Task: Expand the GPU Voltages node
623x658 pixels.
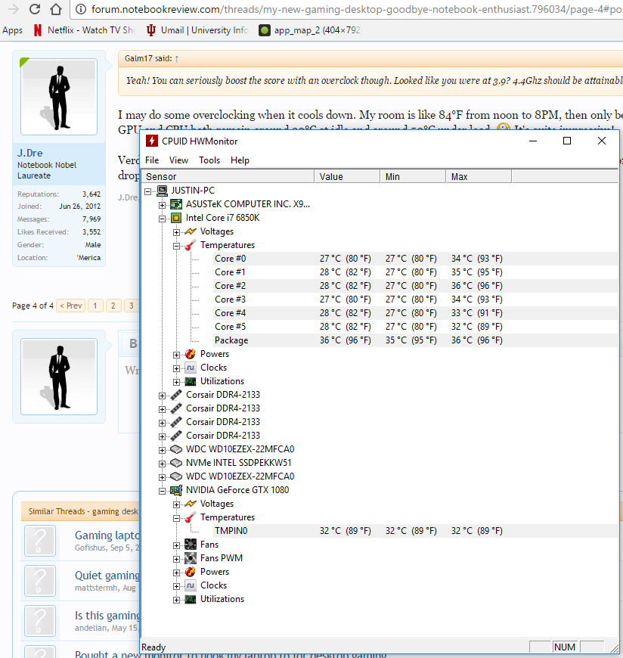Action: pos(177,504)
